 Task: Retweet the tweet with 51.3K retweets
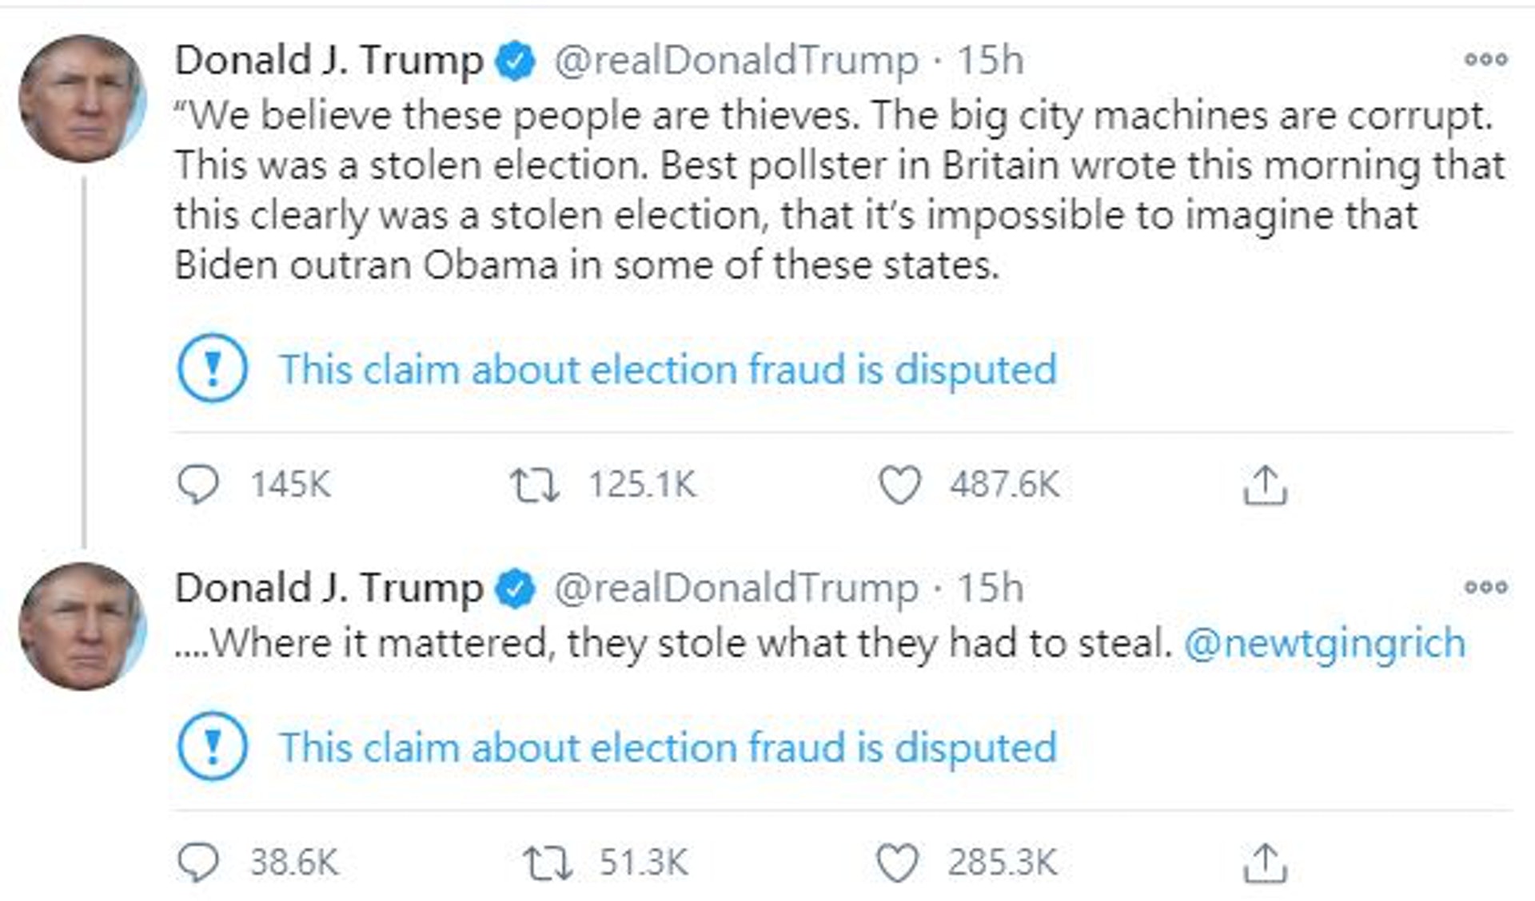[547, 863]
